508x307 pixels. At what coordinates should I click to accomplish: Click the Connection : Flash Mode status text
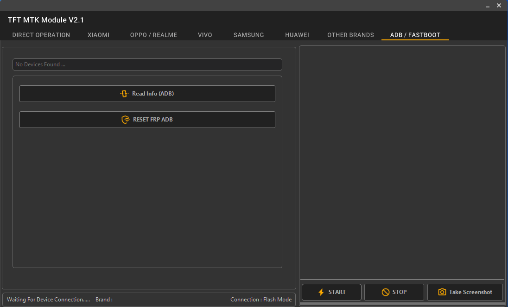tap(261, 299)
